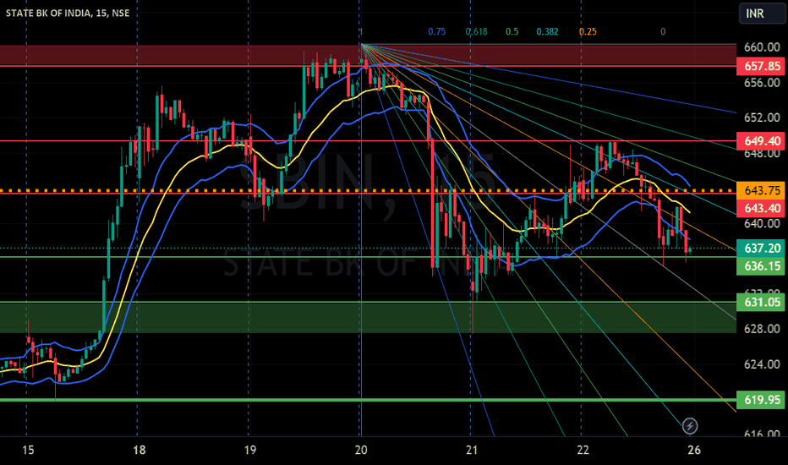Select the red 649.40 price label
788x465 pixels.
[x=761, y=140]
